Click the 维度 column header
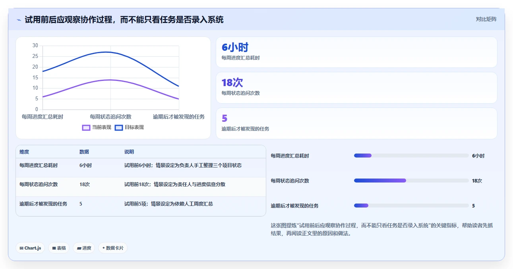This screenshot has height=269, width=513. click(24, 152)
